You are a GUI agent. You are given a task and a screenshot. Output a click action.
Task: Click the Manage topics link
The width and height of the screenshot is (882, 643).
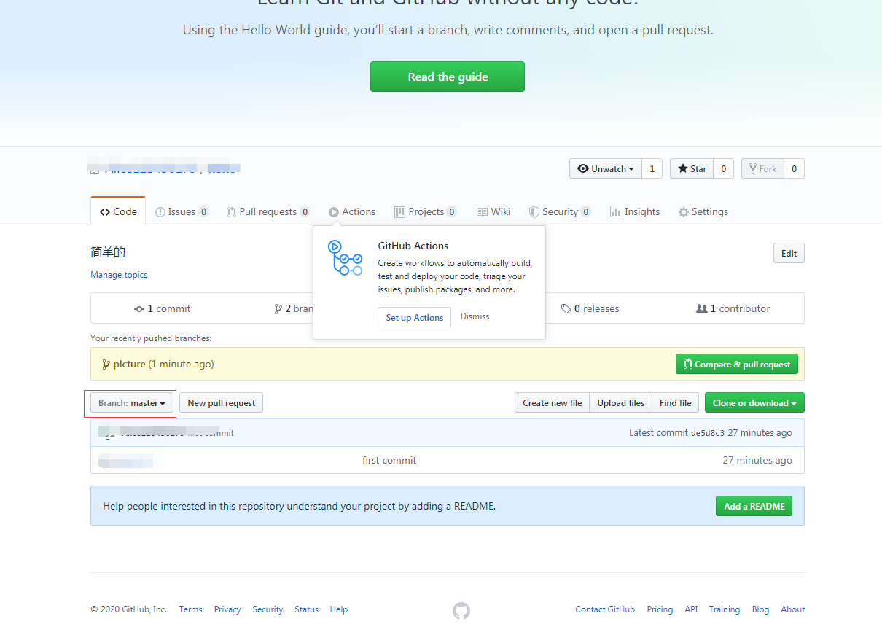click(x=119, y=275)
